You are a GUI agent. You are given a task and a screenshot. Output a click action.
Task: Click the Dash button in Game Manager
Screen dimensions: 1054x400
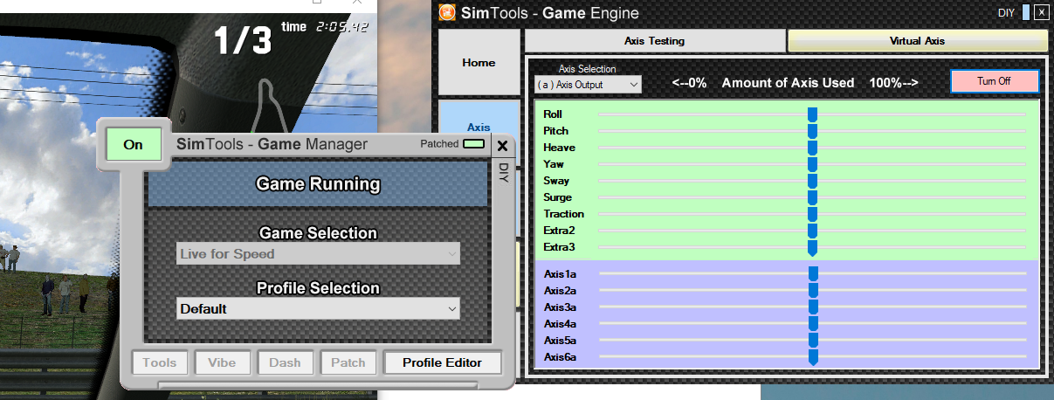coord(285,362)
